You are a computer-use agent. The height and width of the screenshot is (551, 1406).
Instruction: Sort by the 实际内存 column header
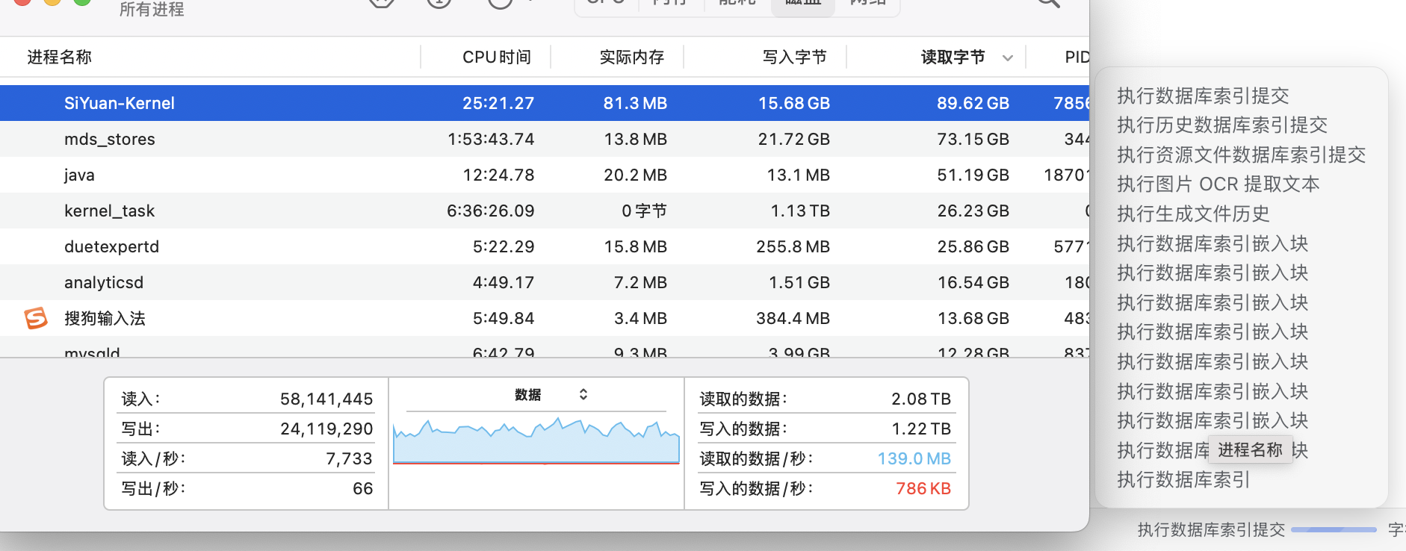[x=632, y=57]
